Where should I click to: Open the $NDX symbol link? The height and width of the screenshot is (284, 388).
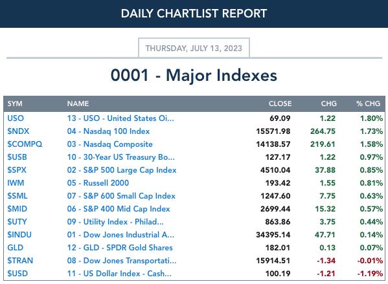[x=18, y=131]
